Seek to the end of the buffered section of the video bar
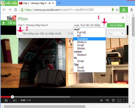 (x=70, y=97)
